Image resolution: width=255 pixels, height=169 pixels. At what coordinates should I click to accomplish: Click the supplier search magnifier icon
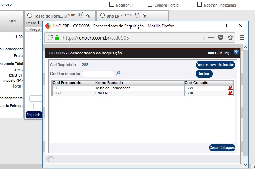(x=118, y=73)
